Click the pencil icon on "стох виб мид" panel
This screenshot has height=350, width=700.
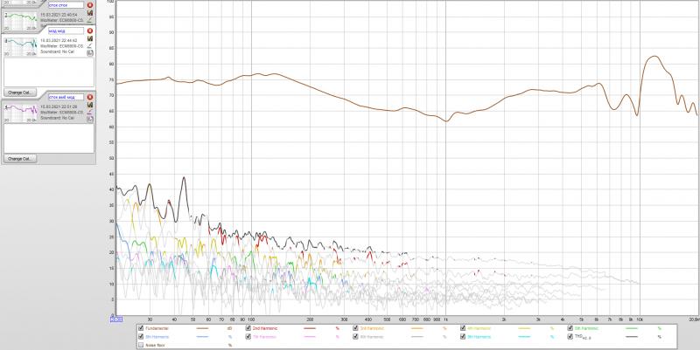tap(89, 113)
